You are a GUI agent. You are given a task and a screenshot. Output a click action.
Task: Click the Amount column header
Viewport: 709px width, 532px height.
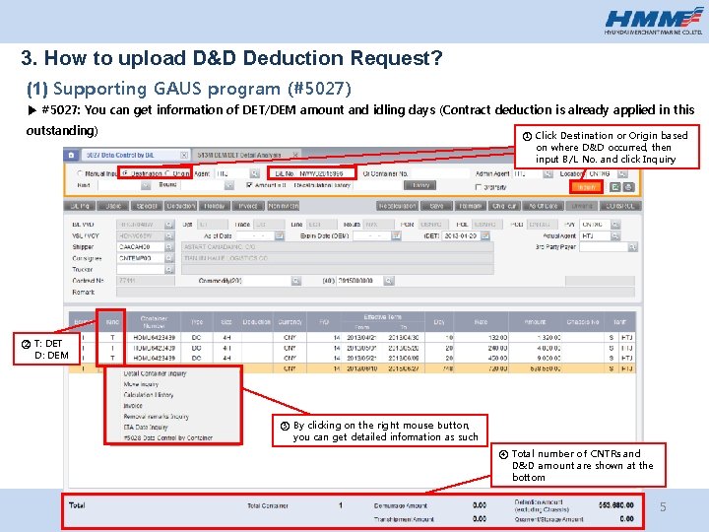[536, 322]
